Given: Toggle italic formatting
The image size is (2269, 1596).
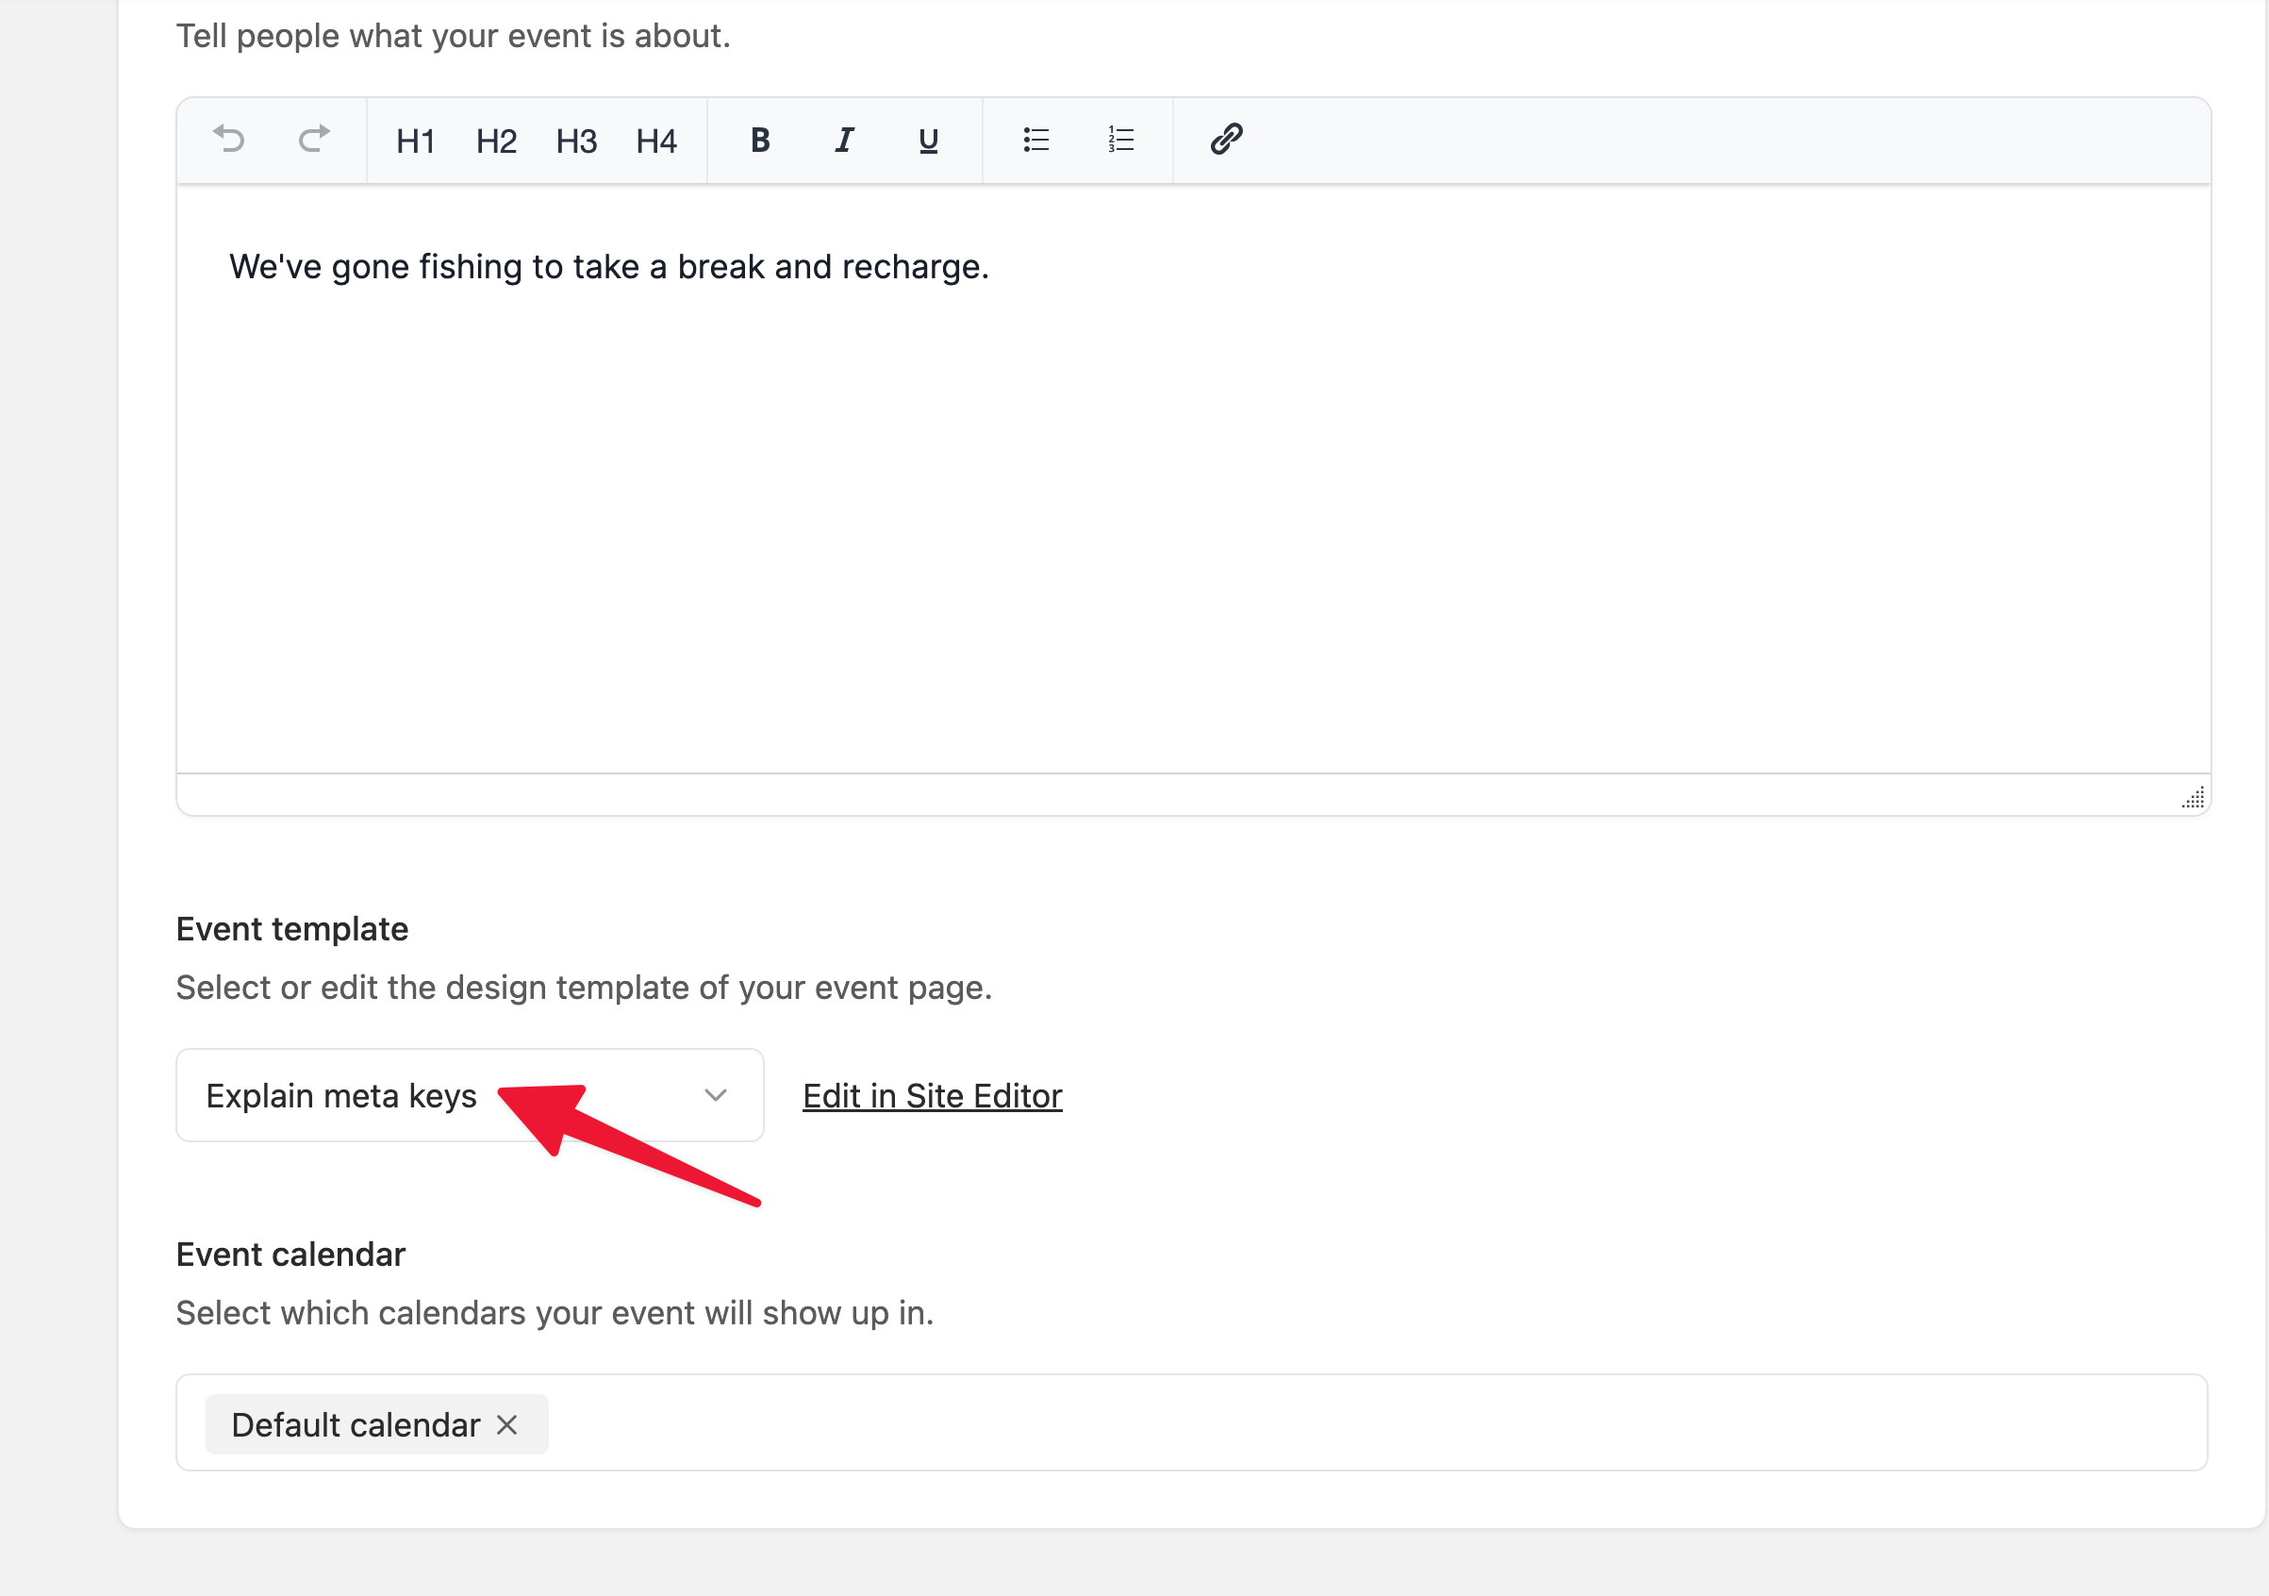Looking at the screenshot, I should tap(844, 141).
